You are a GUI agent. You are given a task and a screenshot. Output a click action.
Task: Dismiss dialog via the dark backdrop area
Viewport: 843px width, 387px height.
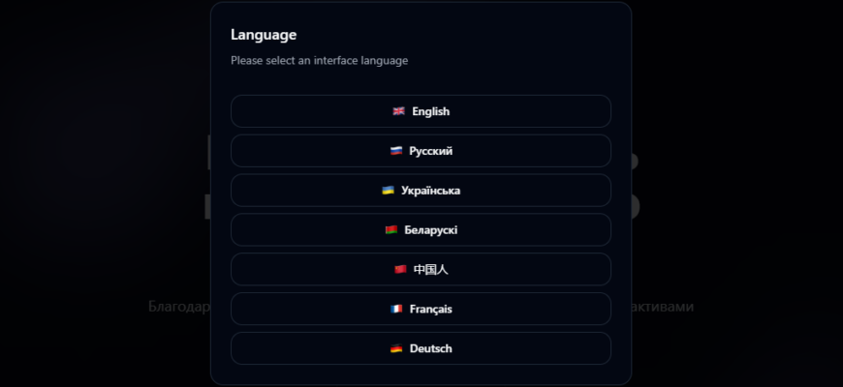coord(102,193)
